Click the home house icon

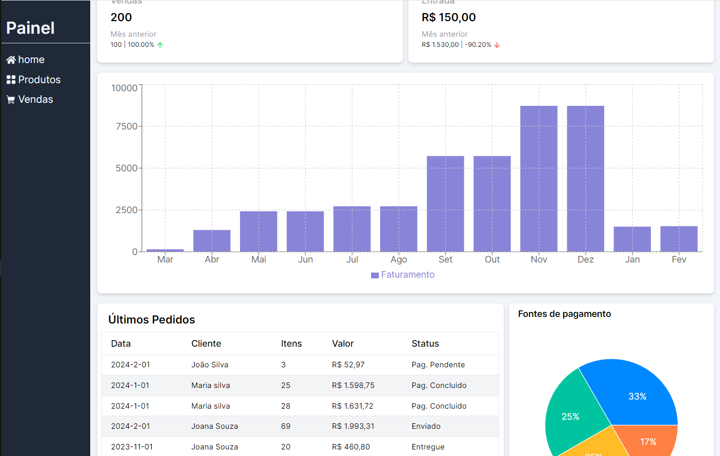point(11,60)
